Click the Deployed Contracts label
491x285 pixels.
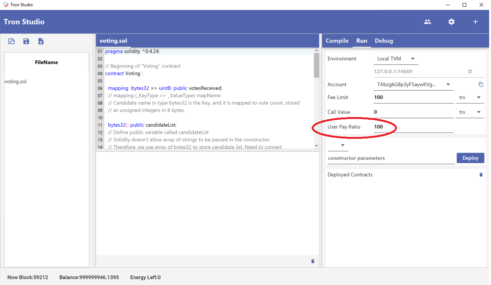350,175
